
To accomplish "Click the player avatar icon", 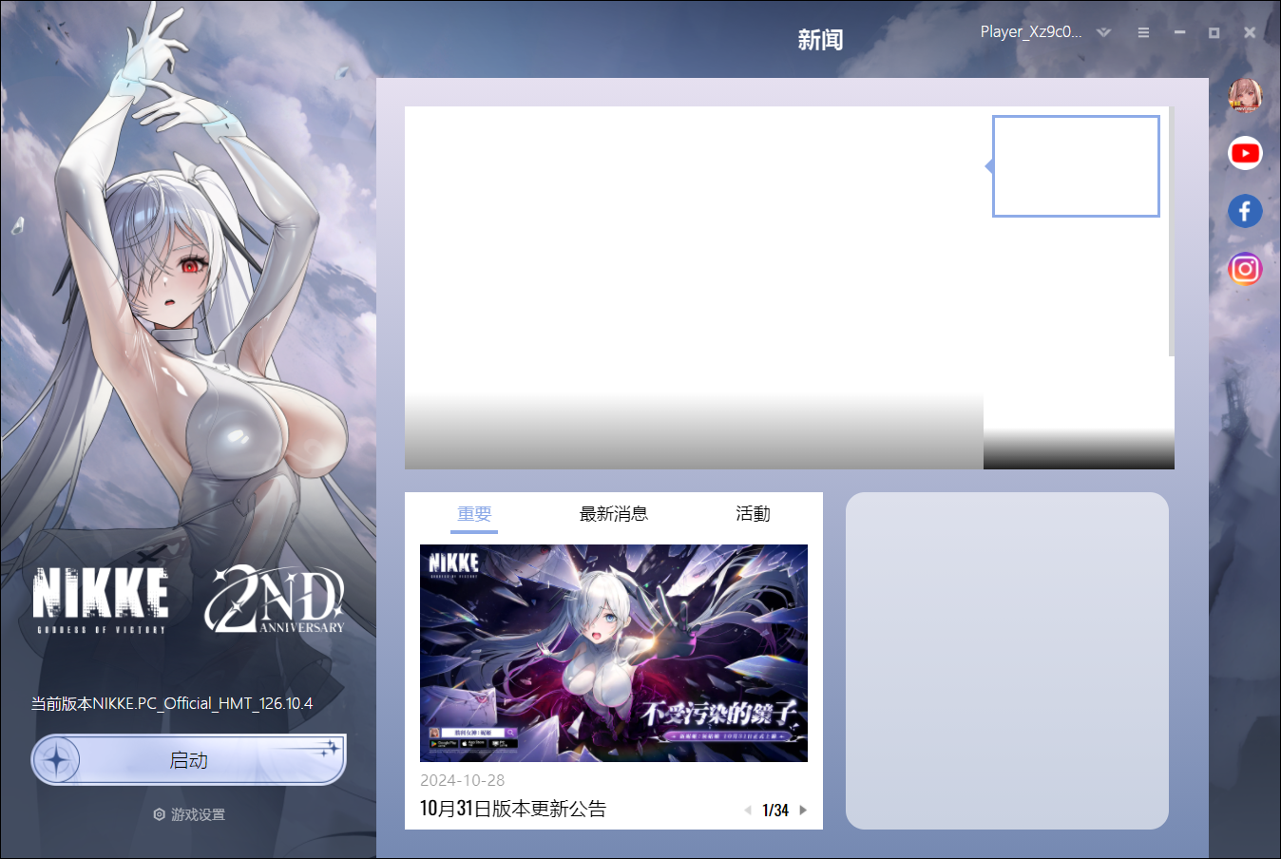I will [x=1245, y=96].
